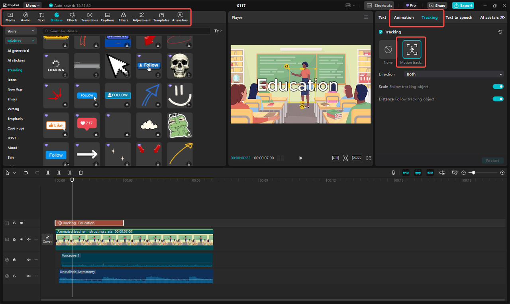Disable Distance Follow tracking object
Screen dimensions: 510x304
click(x=498, y=99)
